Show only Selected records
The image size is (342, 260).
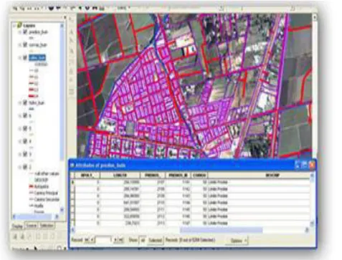point(155,240)
